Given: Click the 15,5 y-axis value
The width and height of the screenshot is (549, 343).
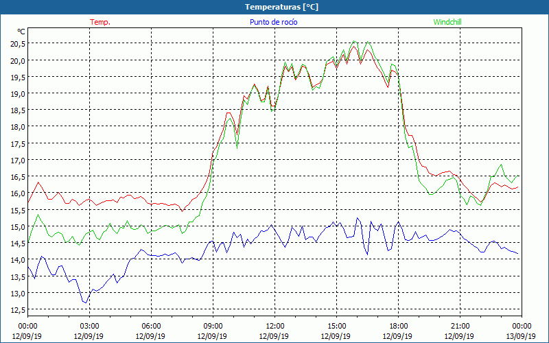Looking at the screenshot, I should (18, 210).
